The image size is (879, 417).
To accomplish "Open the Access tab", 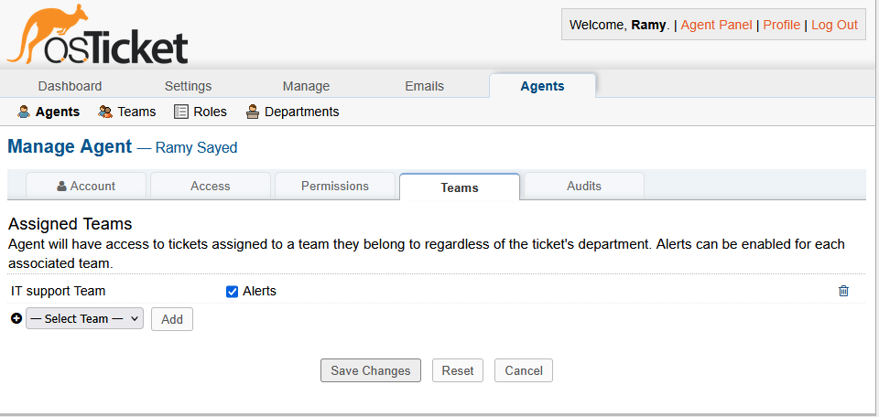I will tap(211, 186).
